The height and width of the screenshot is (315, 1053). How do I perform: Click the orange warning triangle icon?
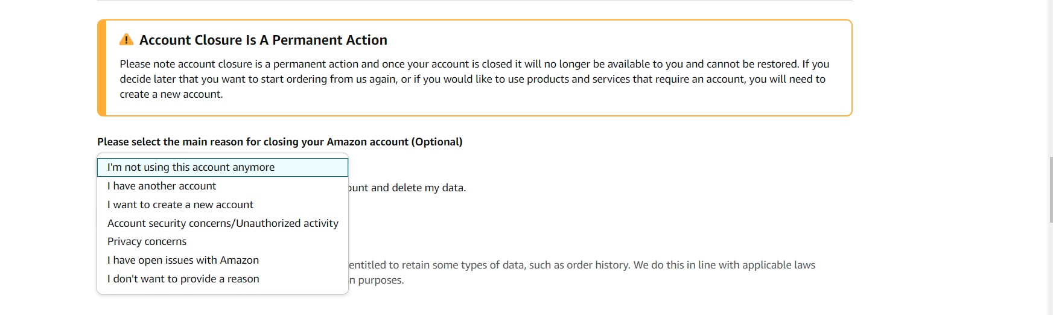126,40
